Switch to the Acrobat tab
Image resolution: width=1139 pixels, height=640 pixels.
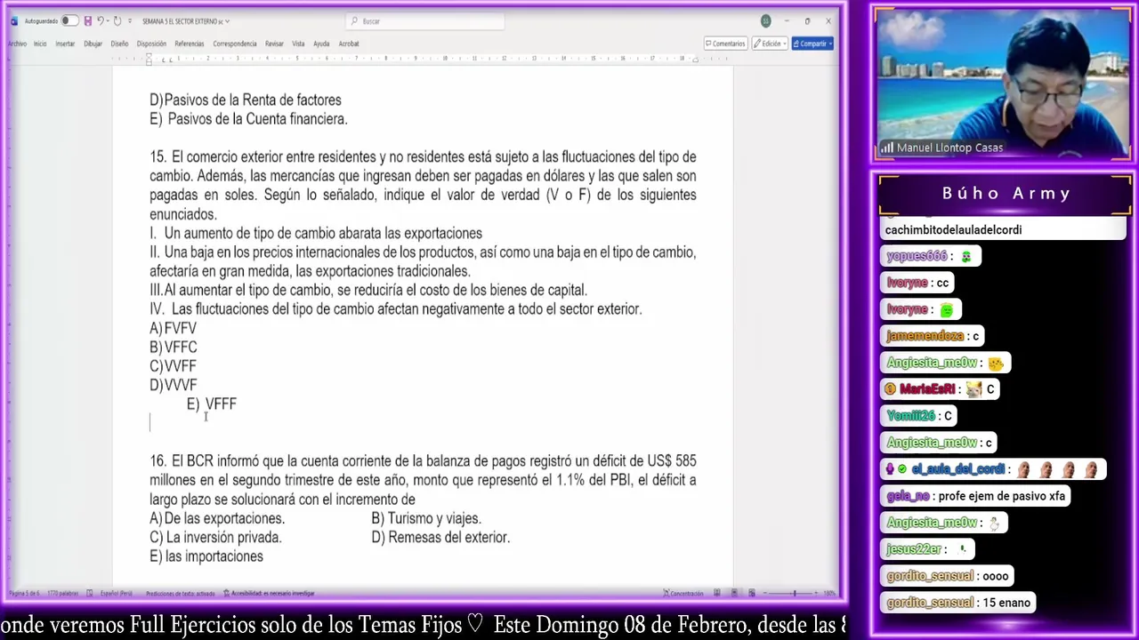349,44
